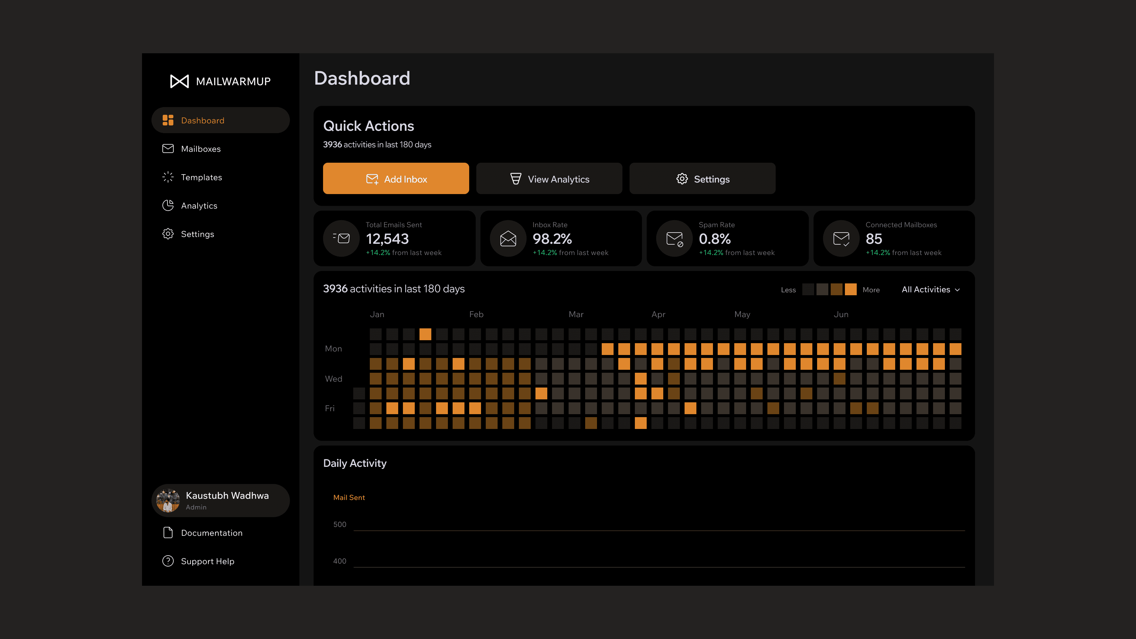The image size is (1136, 639).
Task: Click the Mailboxes envelope icon in sidebar
Action: [x=168, y=149]
